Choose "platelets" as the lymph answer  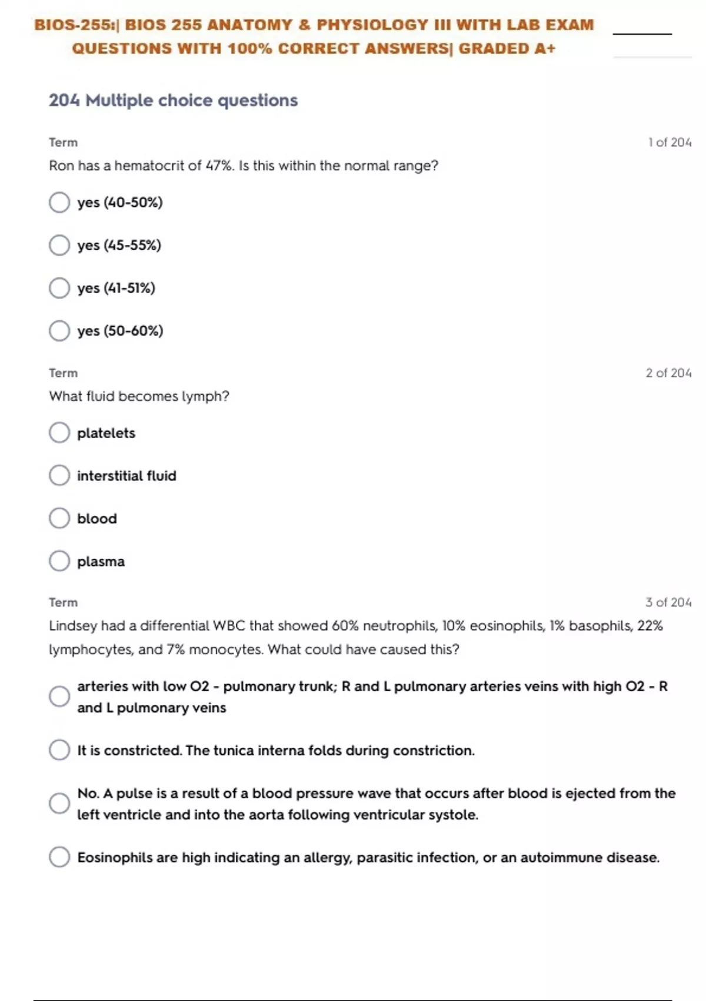59,433
